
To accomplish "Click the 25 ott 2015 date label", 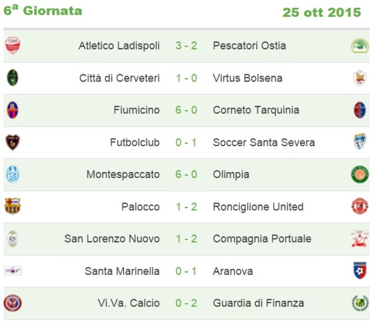I will tap(322, 12).
